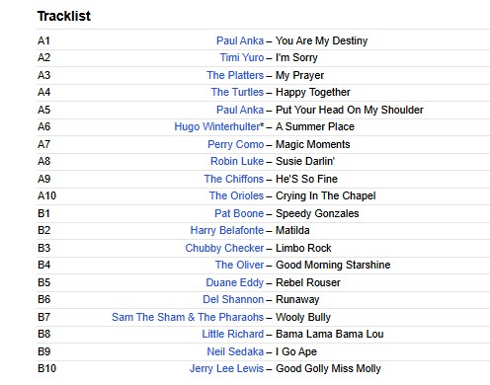Click The Oliver artist link
The image size is (490, 385).
point(239,265)
